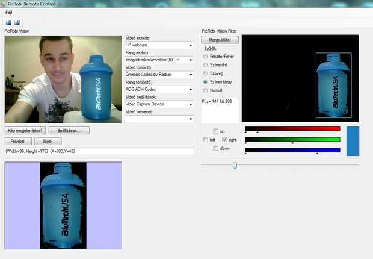Screen dimensions: 373x259
Task: Expand the Hang eszköz microphone dropdown
Action: point(159,60)
